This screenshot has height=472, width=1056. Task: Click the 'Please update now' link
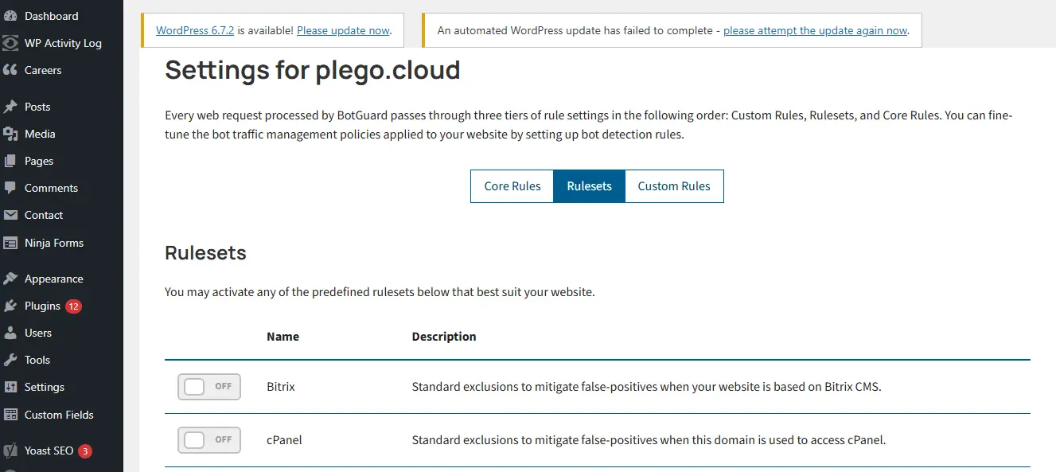click(343, 30)
